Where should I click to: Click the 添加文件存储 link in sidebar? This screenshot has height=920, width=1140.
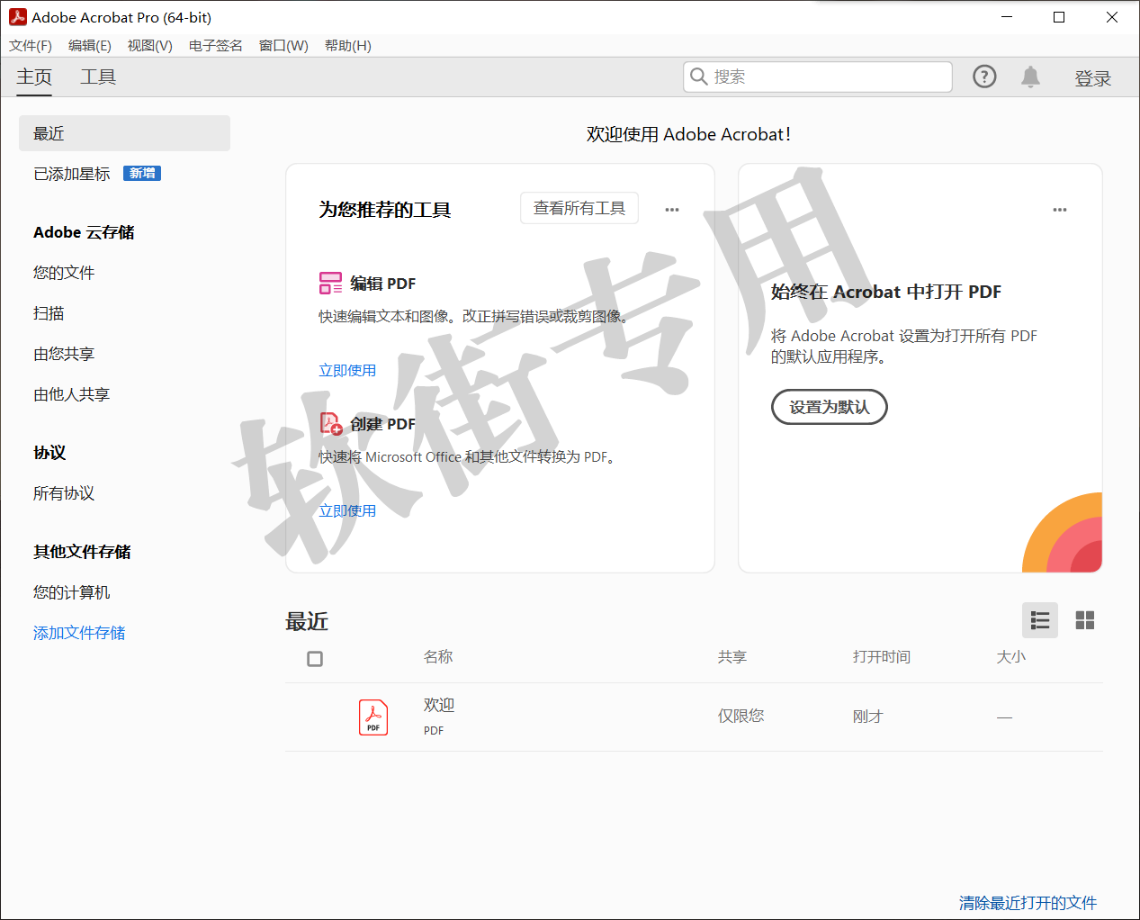pos(79,633)
